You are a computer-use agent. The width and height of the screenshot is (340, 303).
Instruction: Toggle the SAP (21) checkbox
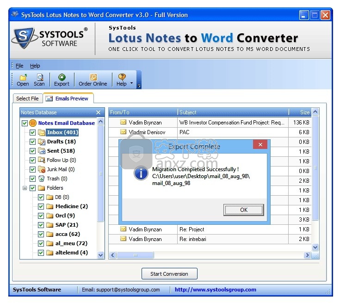click(41, 225)
